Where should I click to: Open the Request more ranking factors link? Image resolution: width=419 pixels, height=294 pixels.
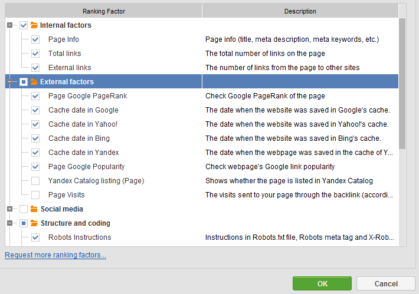pos(55,255)
